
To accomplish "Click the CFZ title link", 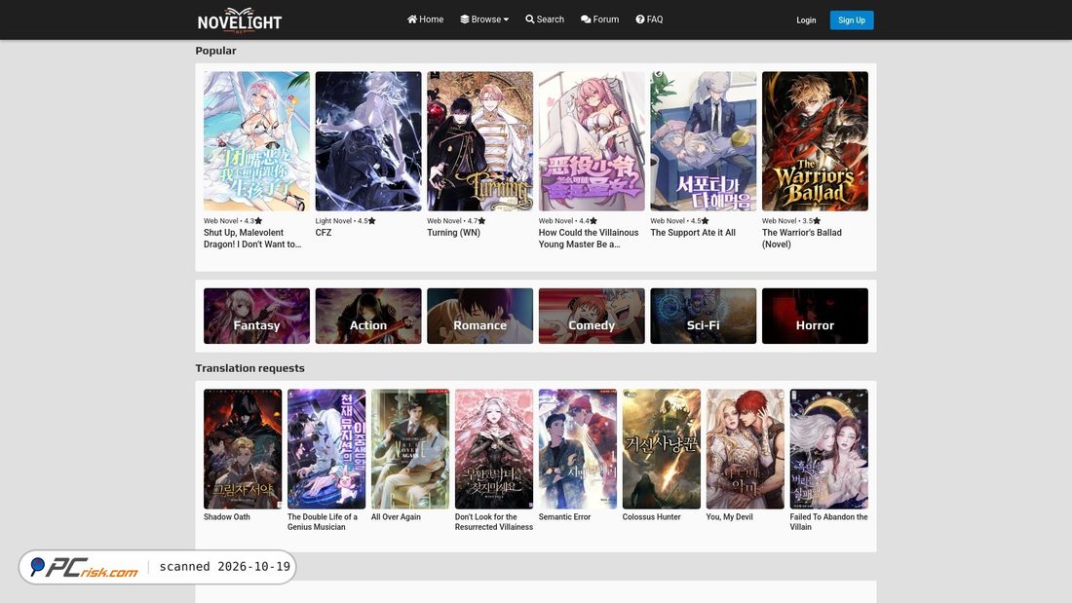I will pyautogui.click(x=324, y=233).
